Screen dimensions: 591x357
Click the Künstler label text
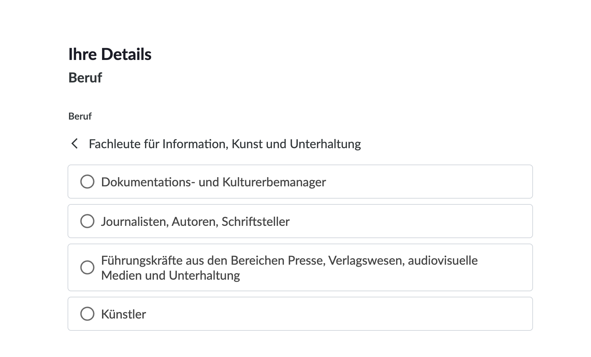point(124,314)
